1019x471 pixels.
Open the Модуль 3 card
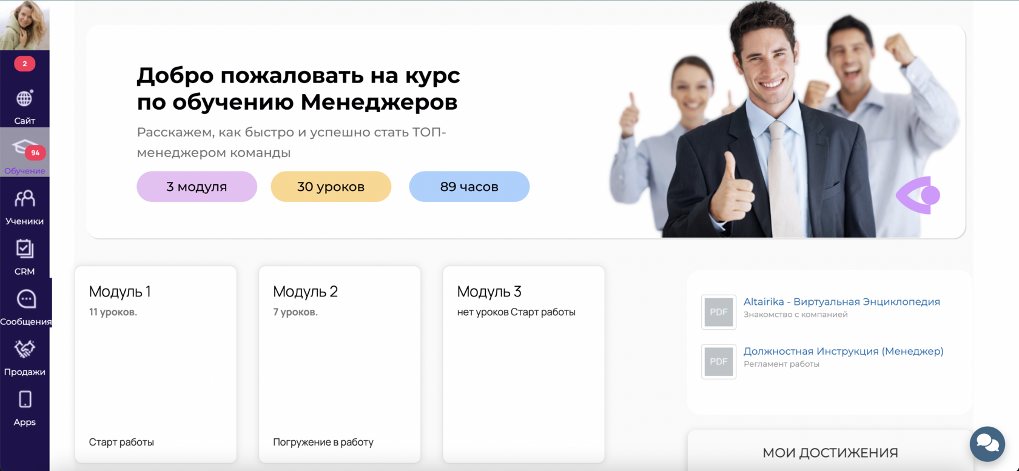[x=524, y=364]
